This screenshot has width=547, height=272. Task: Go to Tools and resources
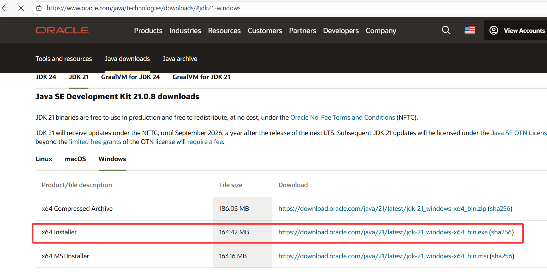(64, 59)
